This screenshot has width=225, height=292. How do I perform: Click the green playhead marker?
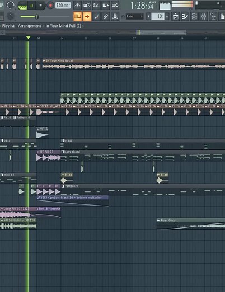pos(28,38)
